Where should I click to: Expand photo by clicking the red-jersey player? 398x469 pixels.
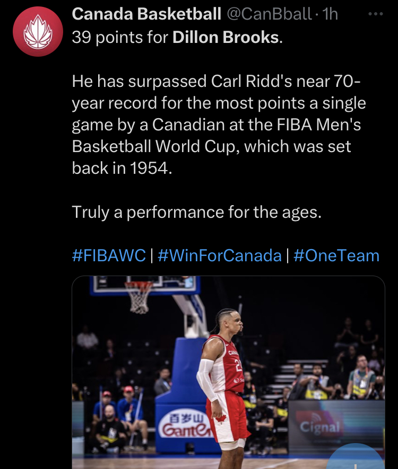[x=224, y=389]
